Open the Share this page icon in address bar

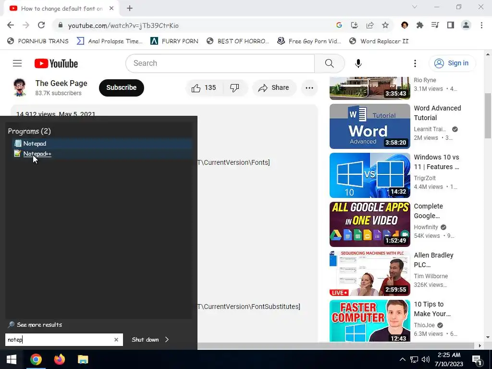pyautogui.click(x=370, y=25)
